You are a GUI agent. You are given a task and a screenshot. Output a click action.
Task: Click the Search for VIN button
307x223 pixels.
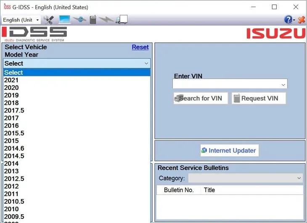click(201, 98)
